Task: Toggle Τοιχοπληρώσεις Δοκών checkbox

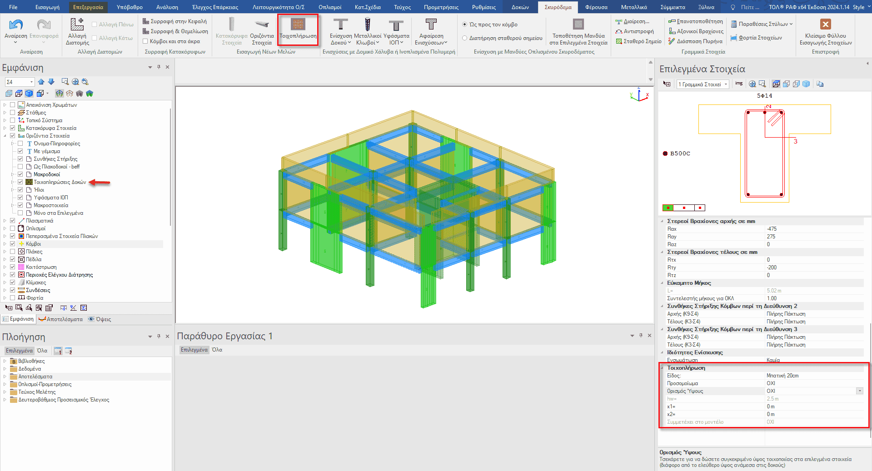Action: click(20, 182)
